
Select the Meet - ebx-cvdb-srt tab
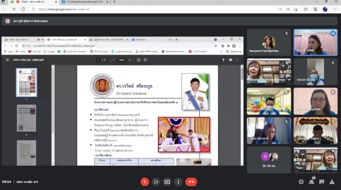pyautogui.click(x=33, y=2)
